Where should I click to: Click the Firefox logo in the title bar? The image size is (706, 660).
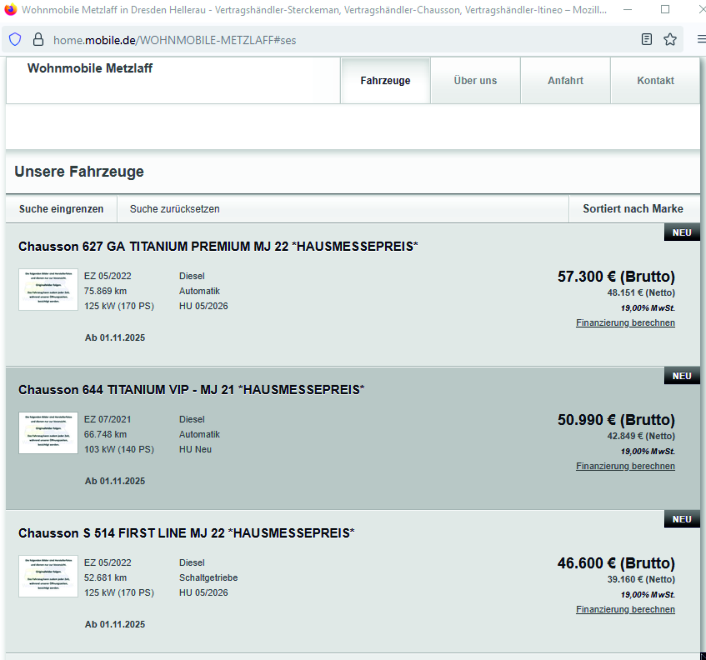point(10,10)
